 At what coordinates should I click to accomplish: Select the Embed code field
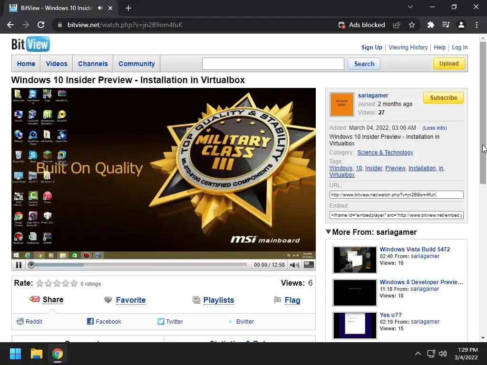396,215
